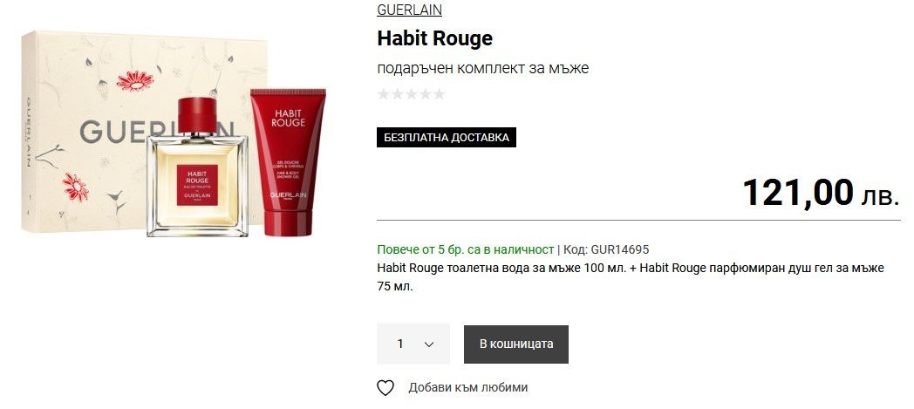Select the second rating star

click(x=397, y=94)
